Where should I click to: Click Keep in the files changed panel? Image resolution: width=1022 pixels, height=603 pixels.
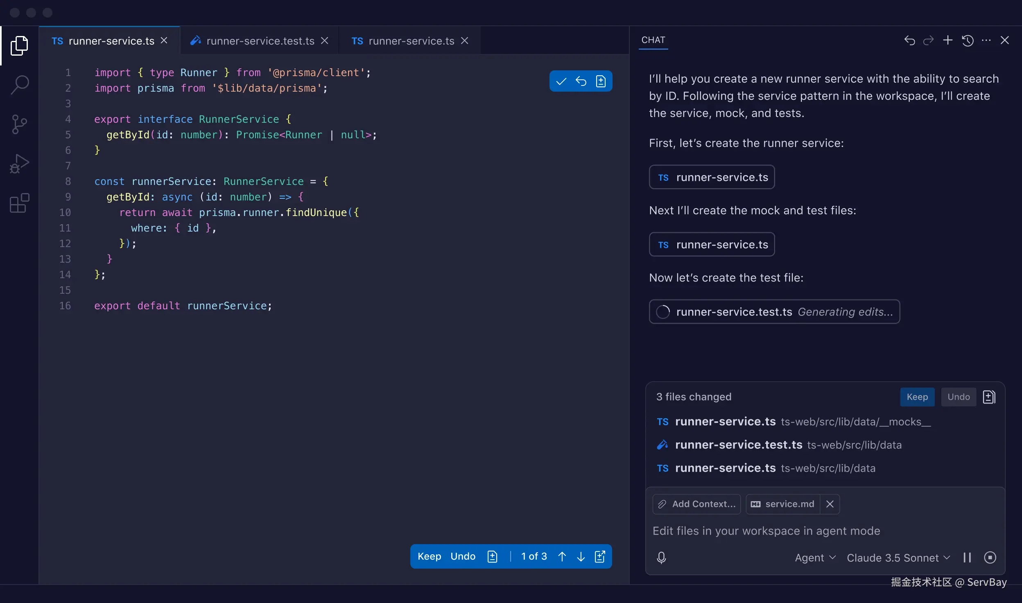[917, 397]
